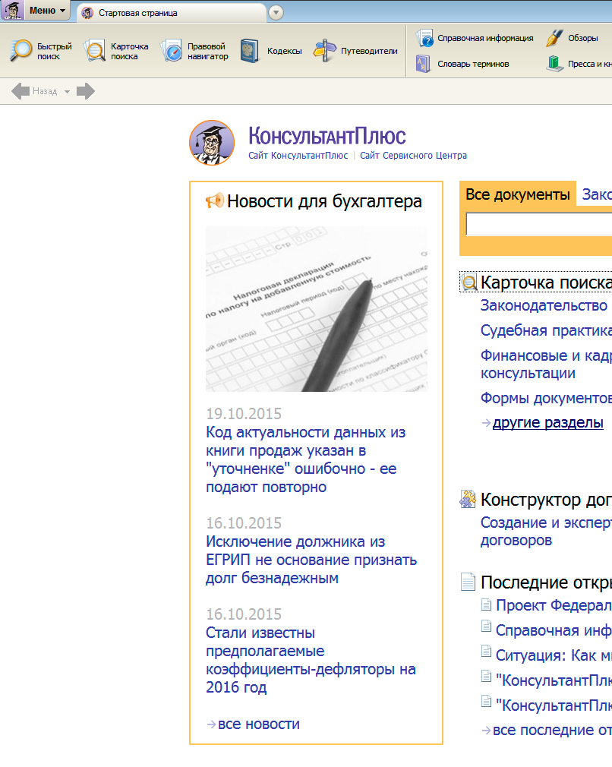Open the Формы документов link
This screenshot has width=612, height=767.
pyautogui.click(x=546, y=398)
